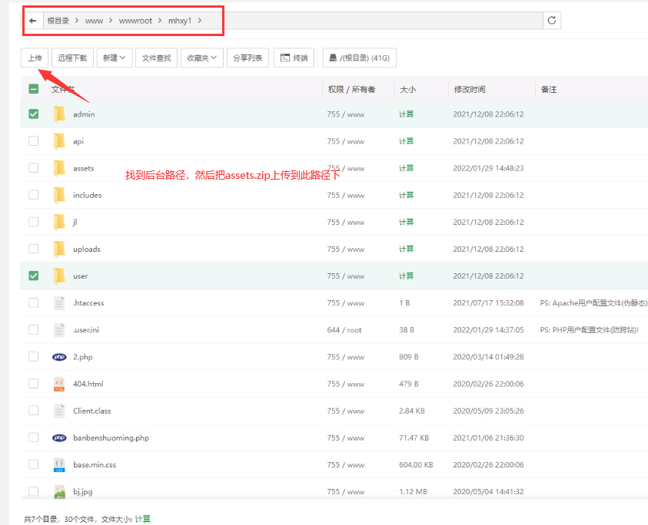Click the jl folder icon
This screenshot has width=648, height=525.
point(59,222)
